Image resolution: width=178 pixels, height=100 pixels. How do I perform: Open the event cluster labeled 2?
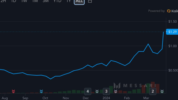coord(153,91)
